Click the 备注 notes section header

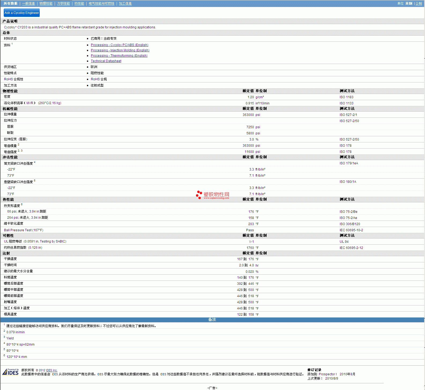pyautogui.click(x=212, y=320)
